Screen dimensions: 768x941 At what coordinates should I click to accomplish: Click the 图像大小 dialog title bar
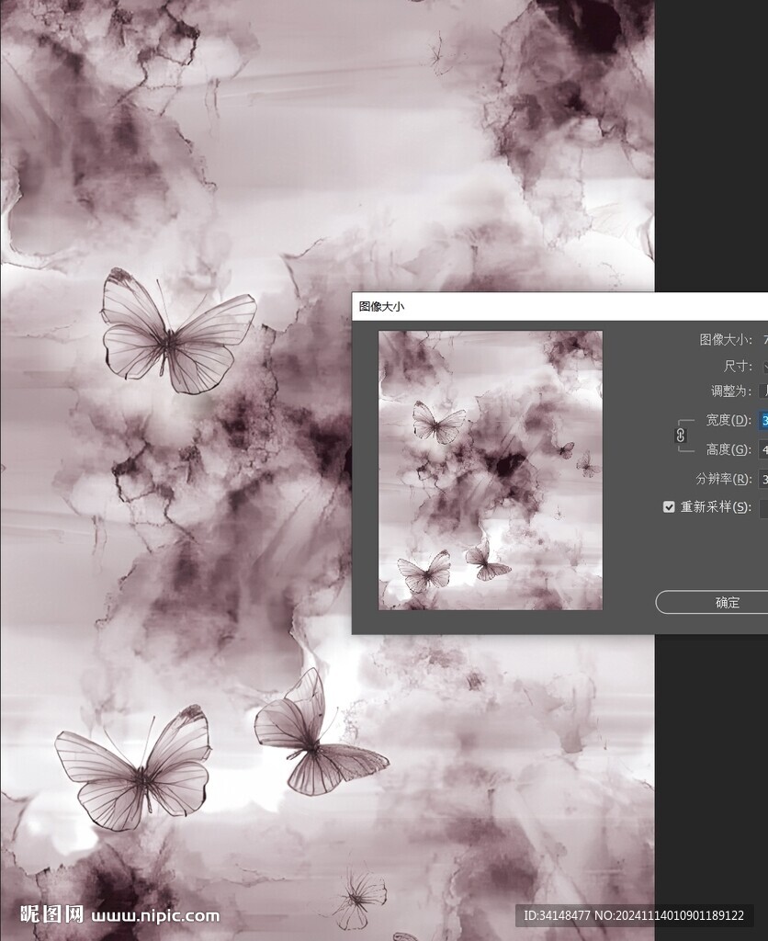(559, 307)
